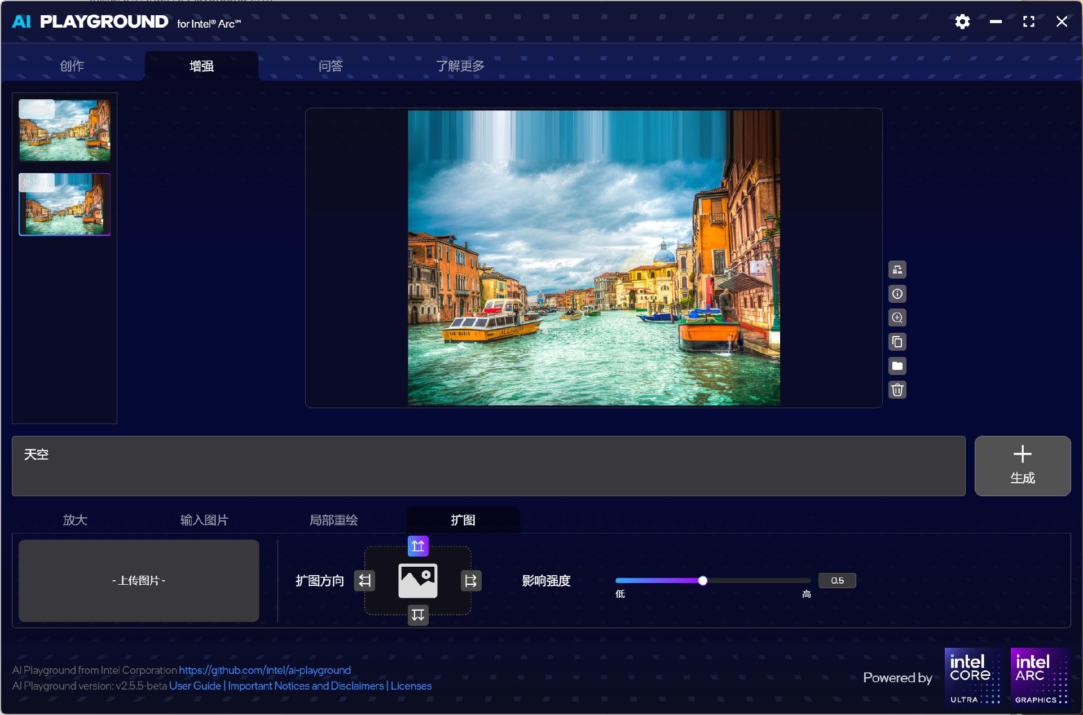Open the 问答 tab

331,66
